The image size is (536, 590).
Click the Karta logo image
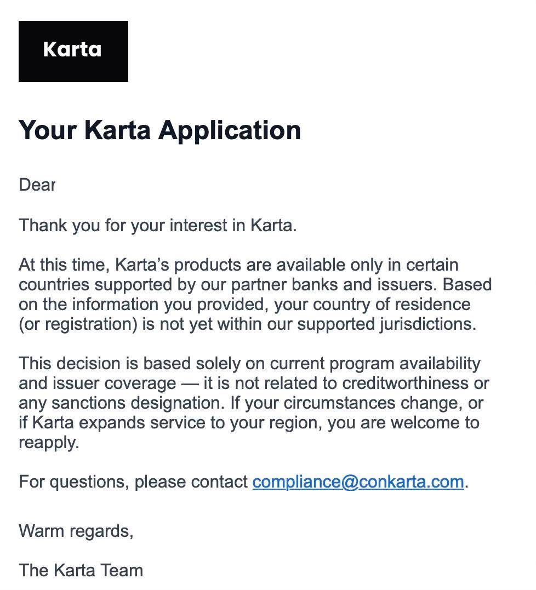click(x=73, y=51)
